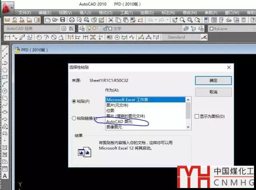
Task: Select the Multiline Text A tool
Action: tap(5, 176)
